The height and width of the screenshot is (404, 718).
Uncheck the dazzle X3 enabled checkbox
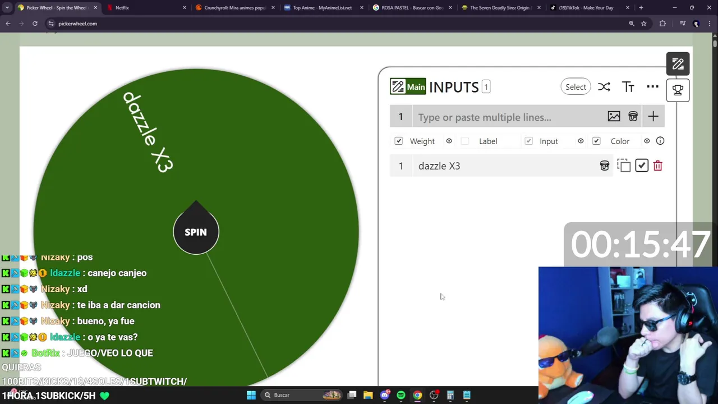click(x=642, y=166)
